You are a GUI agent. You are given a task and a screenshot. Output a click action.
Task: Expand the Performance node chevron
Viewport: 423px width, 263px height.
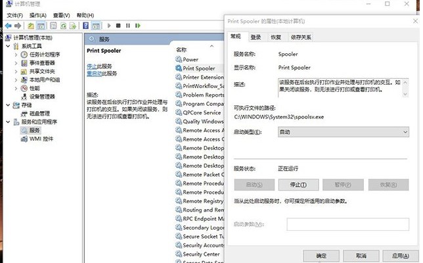16,88
